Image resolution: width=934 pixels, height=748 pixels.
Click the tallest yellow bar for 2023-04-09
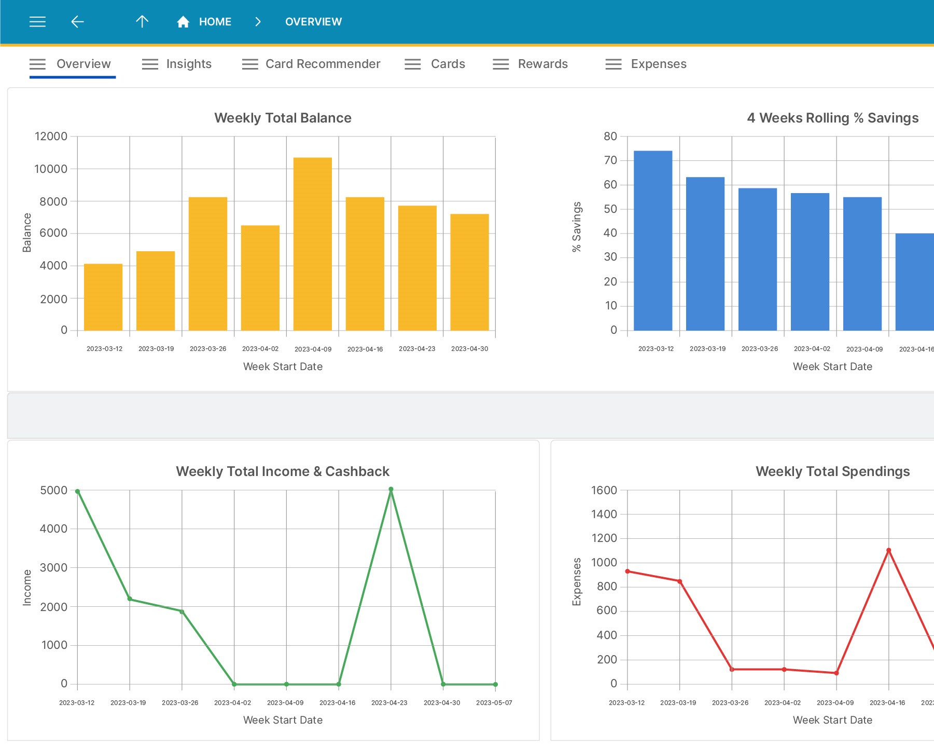click(313, 244)
